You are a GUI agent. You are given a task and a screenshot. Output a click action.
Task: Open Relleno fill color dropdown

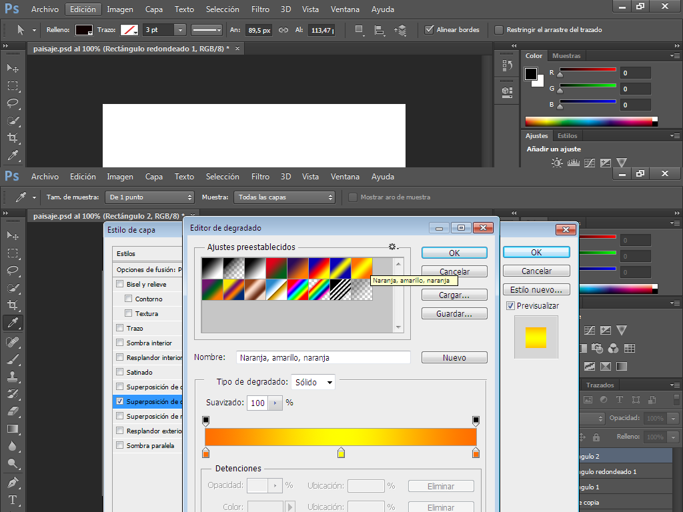point(84,30)
